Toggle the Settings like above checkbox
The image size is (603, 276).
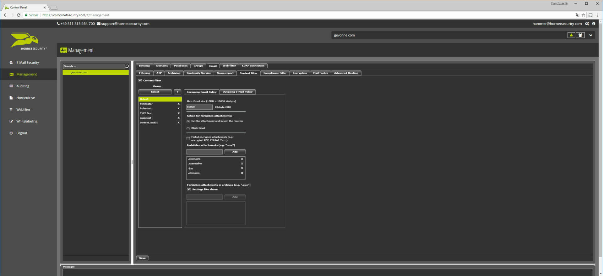(189, 189)
